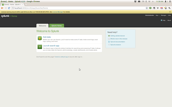Switch to the Splunk Home tab

click(56, 26)
